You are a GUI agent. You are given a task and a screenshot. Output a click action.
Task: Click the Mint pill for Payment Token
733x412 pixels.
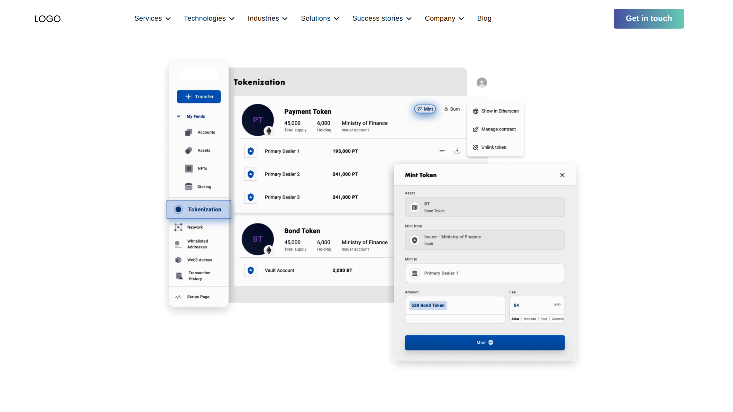pos(425,109)
